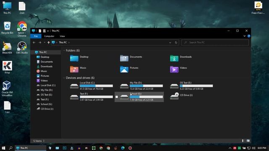The width and height of the screenshot is (269, 151).
Task: Go up one level with Up arrow
Action: pyautogui.click(x=49, y=42)
